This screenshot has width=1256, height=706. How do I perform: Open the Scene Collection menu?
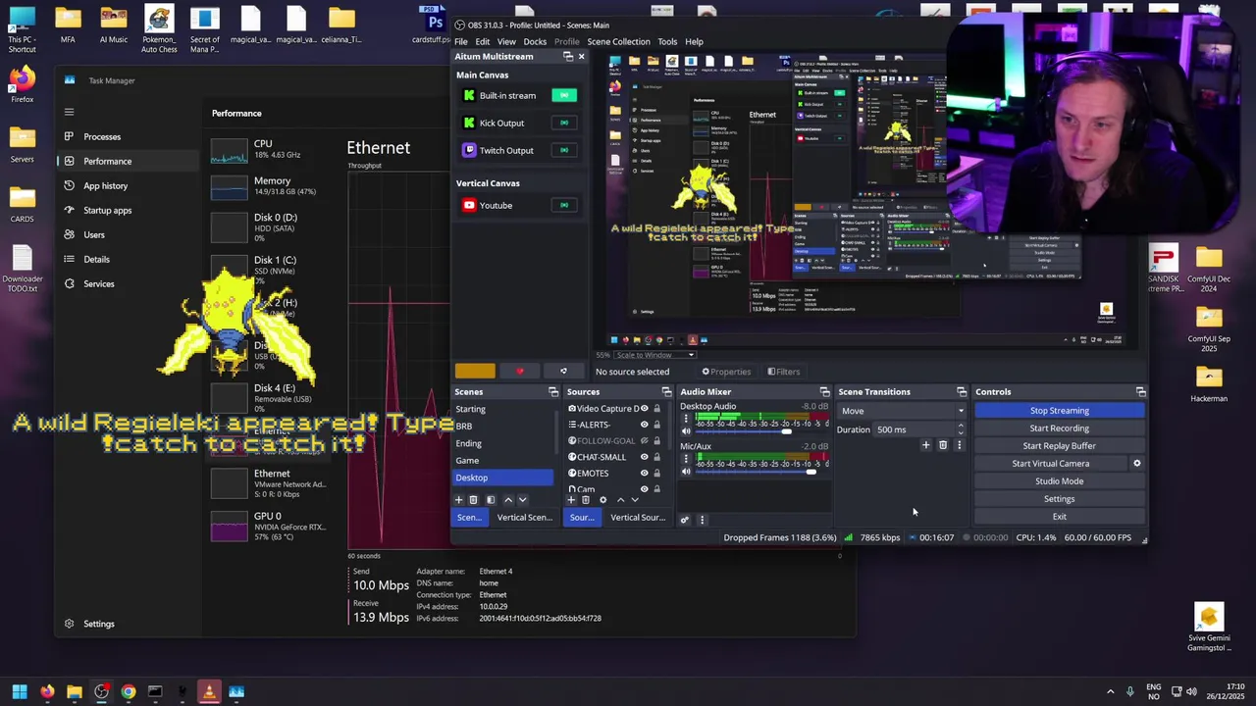click(618, 42)
